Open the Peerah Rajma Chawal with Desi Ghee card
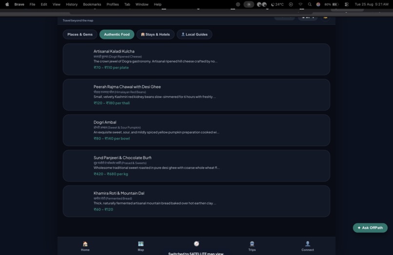Image resolution: width=393 pixels, height=255 pixels. [x=196, y=95]
